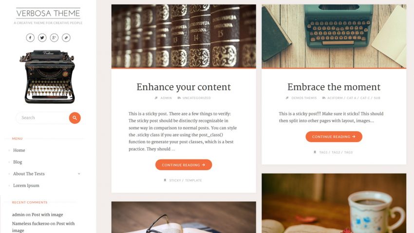Open the Google Plus social icon
This screenshot has width=414, height=233.
(x=54, y=38)
